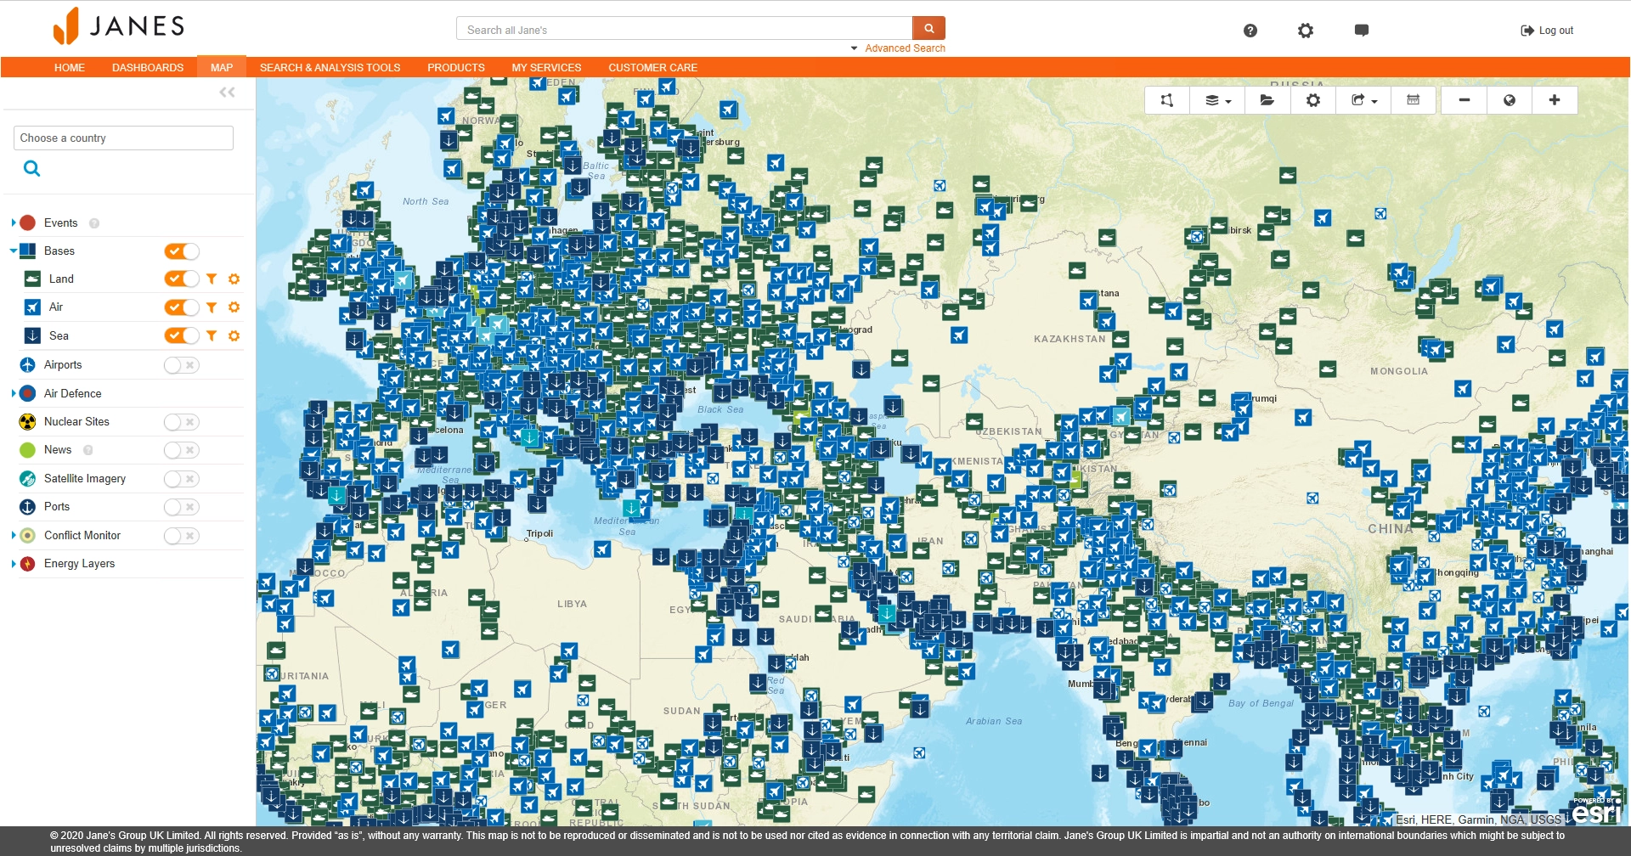
Task: Open the Air bases filter funnel
Action: coord(212,307)
